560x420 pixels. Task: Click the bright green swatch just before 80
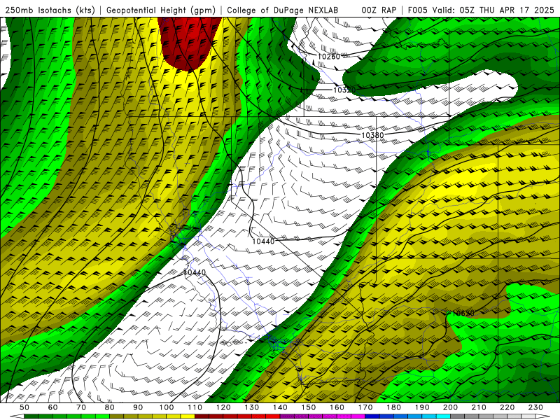(x=102, y=416)
